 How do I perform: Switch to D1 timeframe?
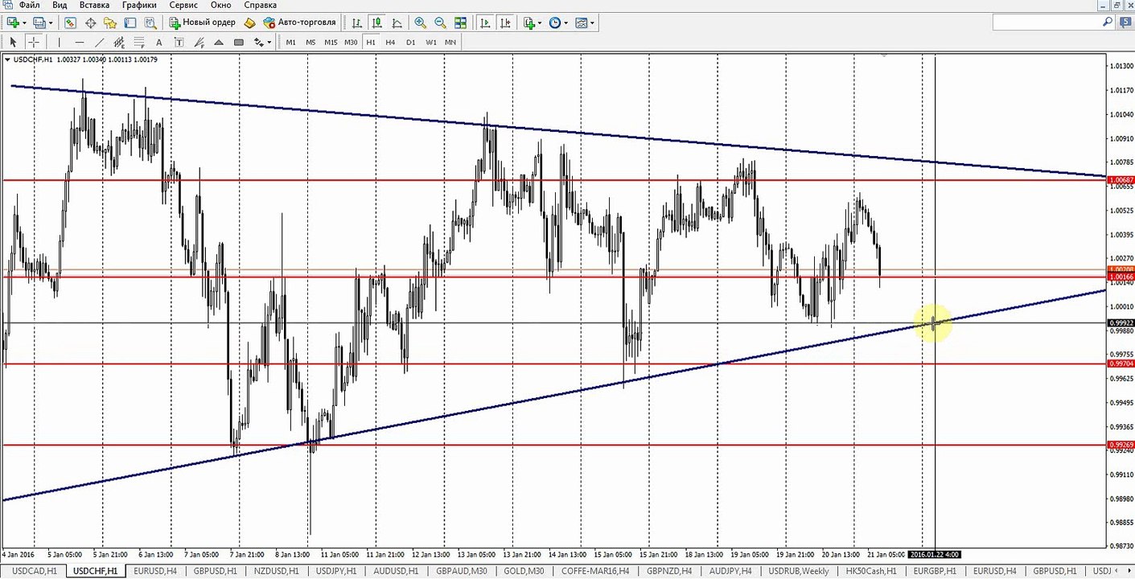410,42
